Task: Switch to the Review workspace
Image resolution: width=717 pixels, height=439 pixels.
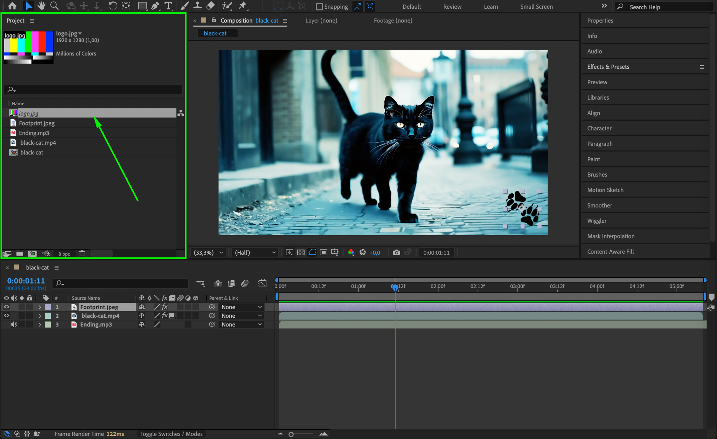Action: (x=452, y=7)
